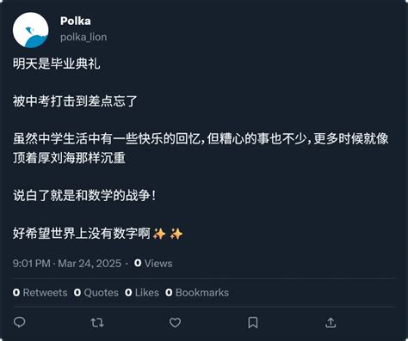The width and height of the screenshot is (408, 341).
Task: View the 0 Views count
Action: tap(153, 264)
